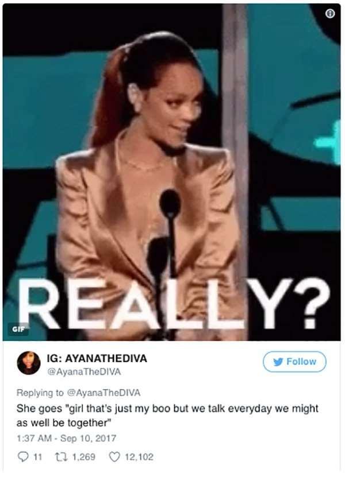This screenshot has width=345, height=477.
Task: Open the 'IG: AYANATHEDIVA' display name
Action: point(97,358)
